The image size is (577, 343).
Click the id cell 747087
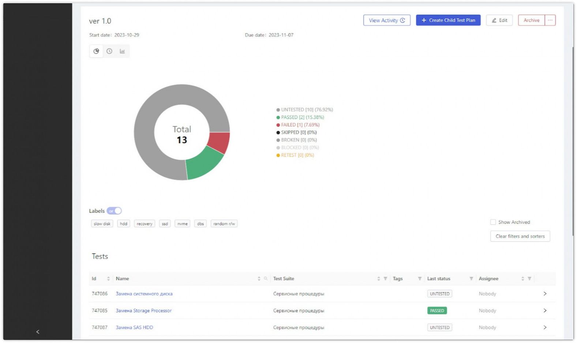coord(100,327)
